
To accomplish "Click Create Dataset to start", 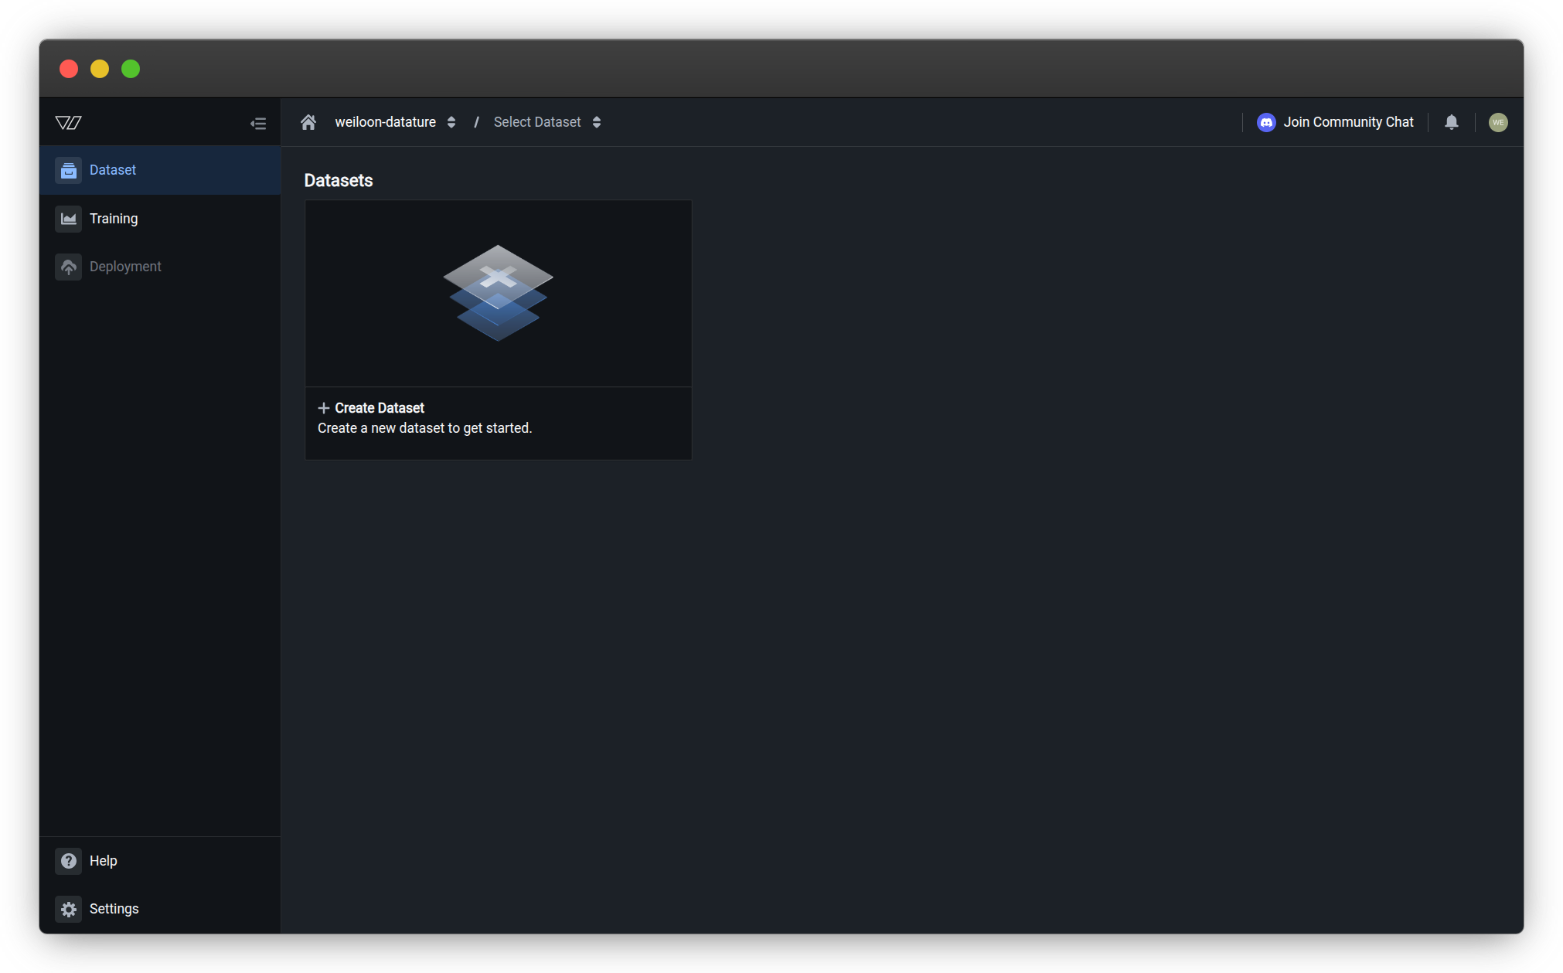I will pyautogui.click(x=379, y=407).
